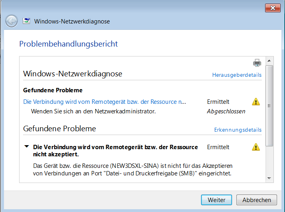Click the scrollbar up arrow
285x212 pixels.
(269, 61)
